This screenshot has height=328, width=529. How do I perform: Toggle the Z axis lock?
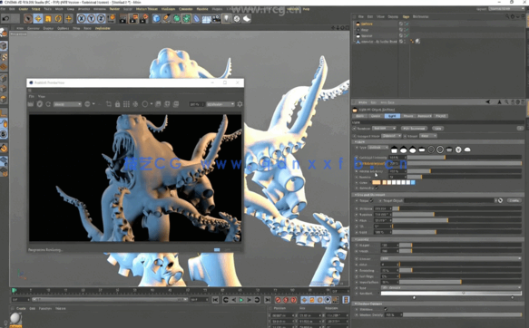(x=101, y=18)
